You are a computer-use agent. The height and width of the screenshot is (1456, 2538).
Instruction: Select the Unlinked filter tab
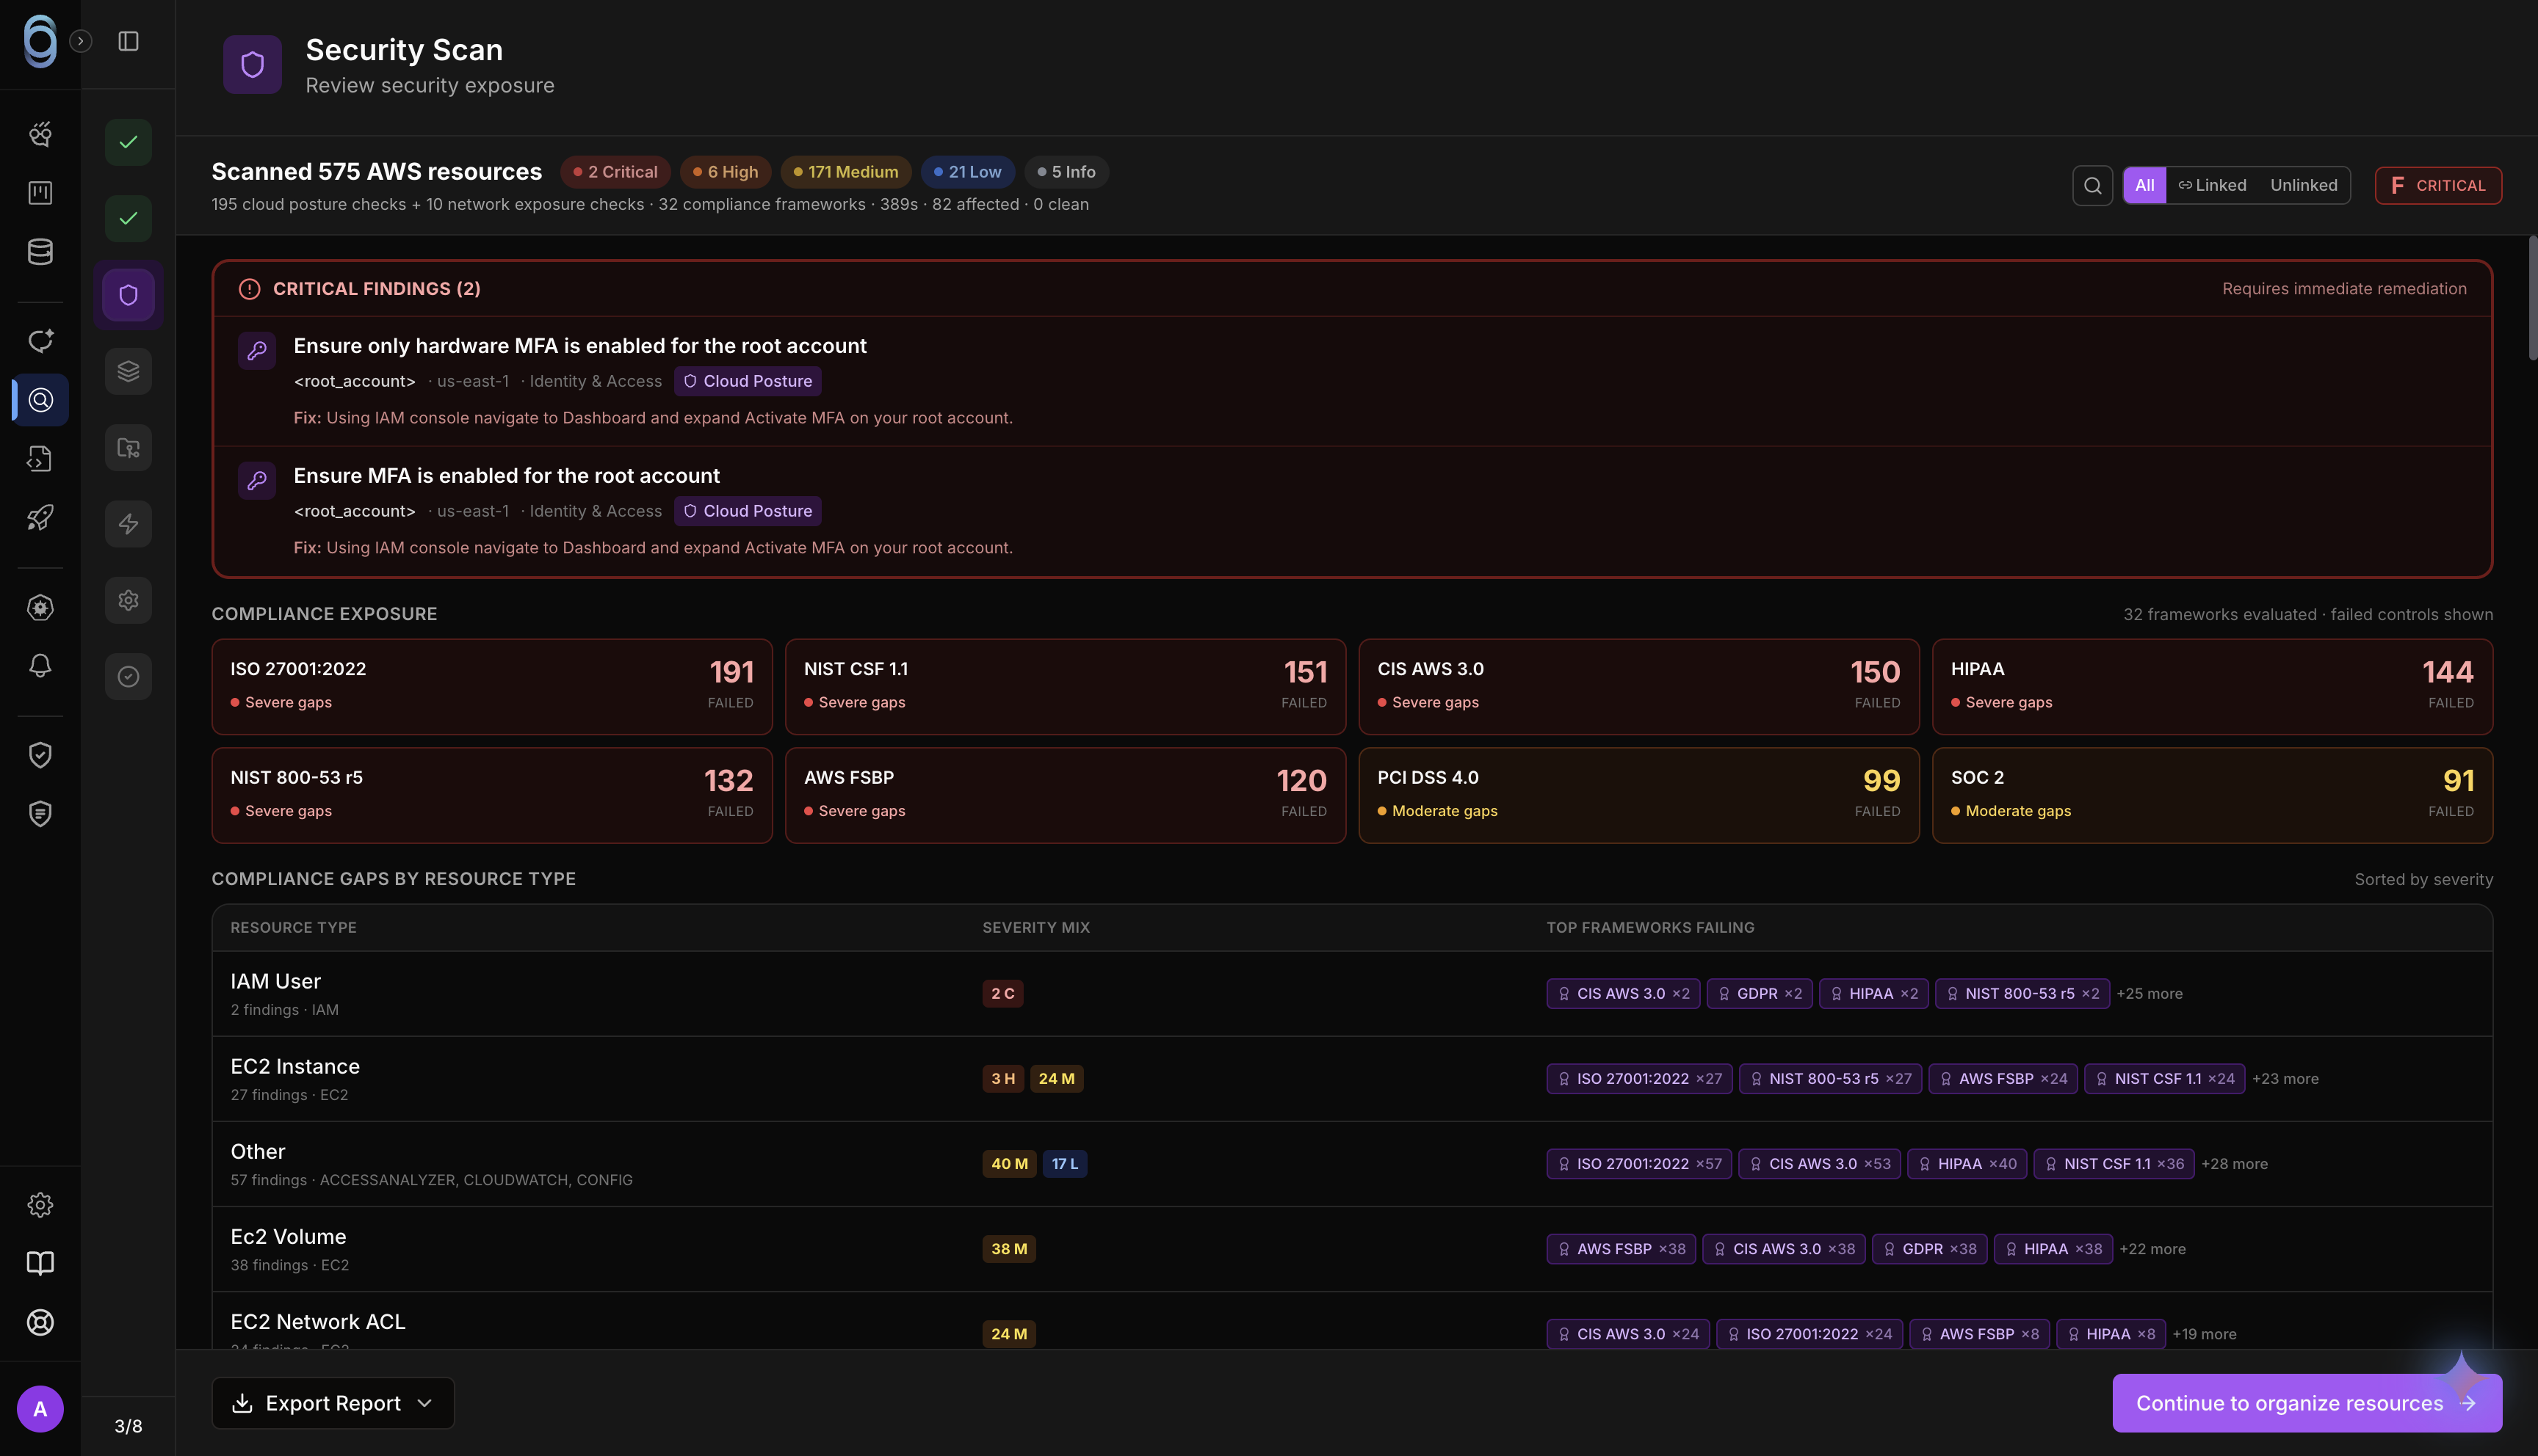[x=2304, y=185]
